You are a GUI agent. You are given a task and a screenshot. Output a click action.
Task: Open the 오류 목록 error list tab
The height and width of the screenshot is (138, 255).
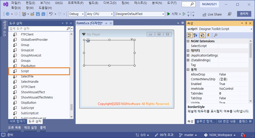[x=14, y=127]
